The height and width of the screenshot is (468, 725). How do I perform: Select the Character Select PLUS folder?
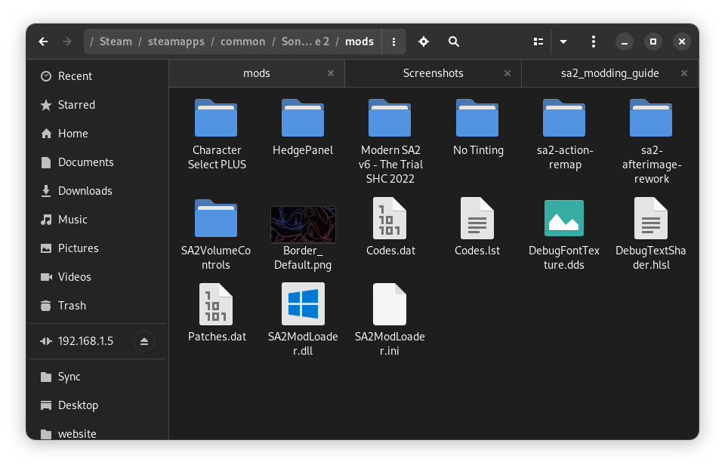(216, 134)
